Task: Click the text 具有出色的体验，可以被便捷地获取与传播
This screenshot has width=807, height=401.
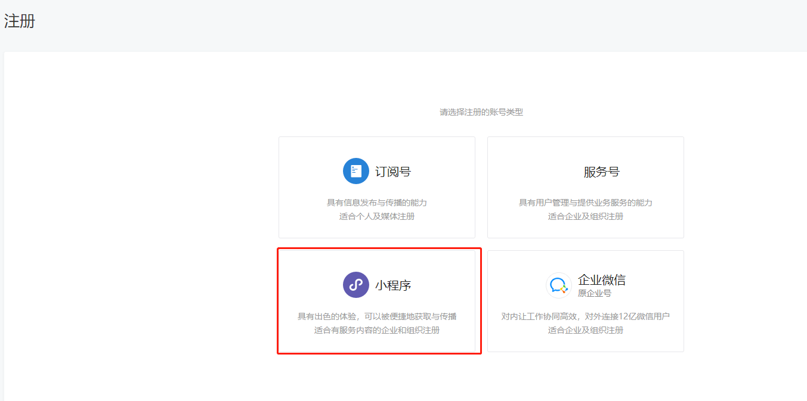Action: [x=377, y=316]
